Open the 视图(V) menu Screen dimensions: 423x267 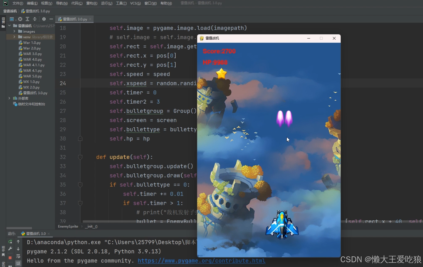point(47,3)
